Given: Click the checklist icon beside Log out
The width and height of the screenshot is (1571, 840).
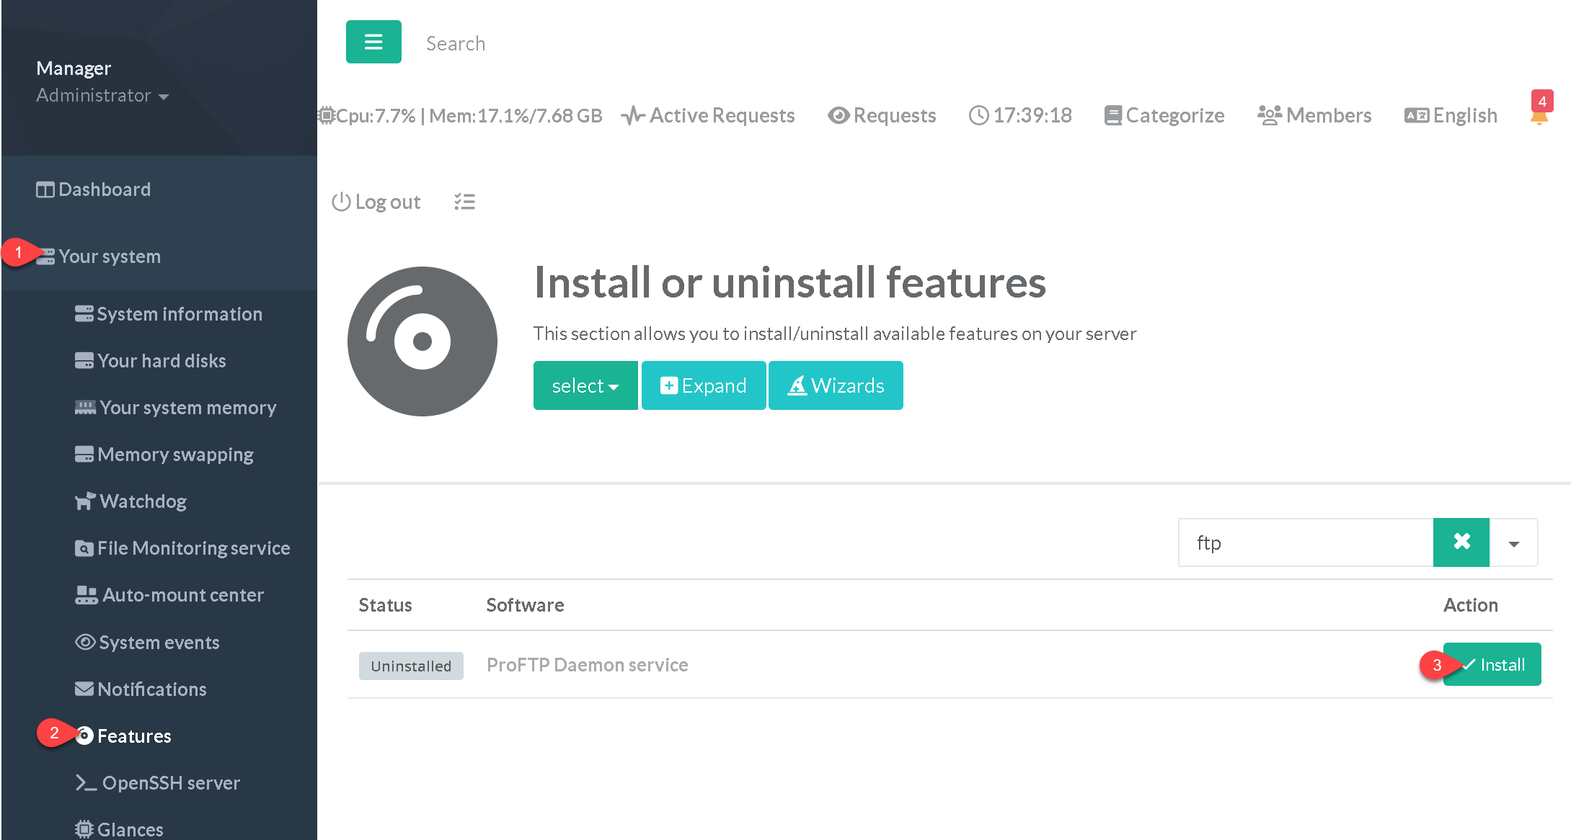Looking at the screenshot, I should tap(464, 202).
